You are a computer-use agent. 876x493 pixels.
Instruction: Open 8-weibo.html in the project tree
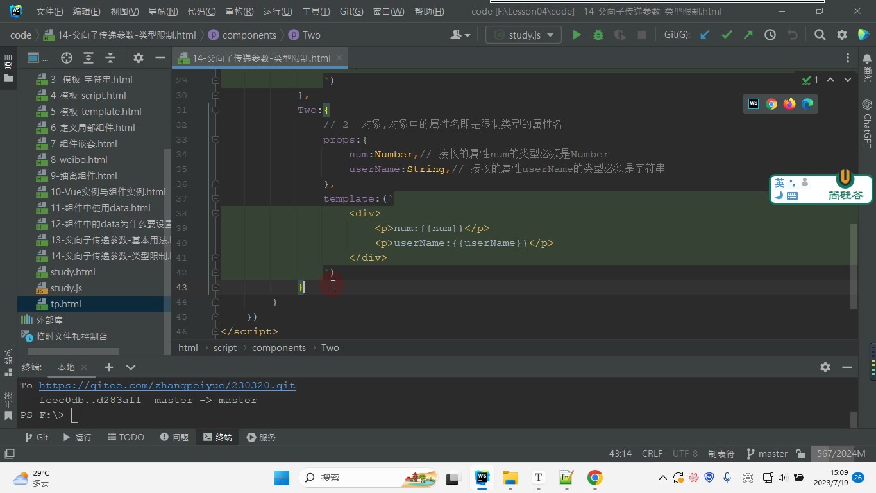(79, 160)
